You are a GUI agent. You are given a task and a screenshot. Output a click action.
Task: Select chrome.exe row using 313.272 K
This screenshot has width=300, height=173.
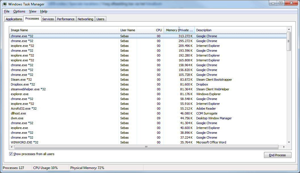tap(148, 36)
